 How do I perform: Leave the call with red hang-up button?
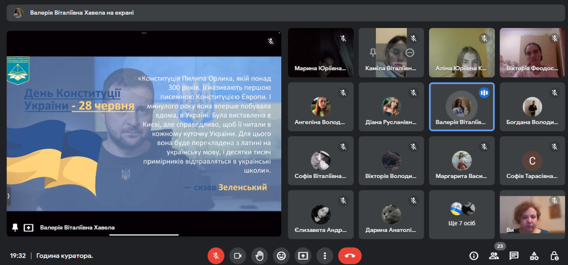(x=350, y=256)
